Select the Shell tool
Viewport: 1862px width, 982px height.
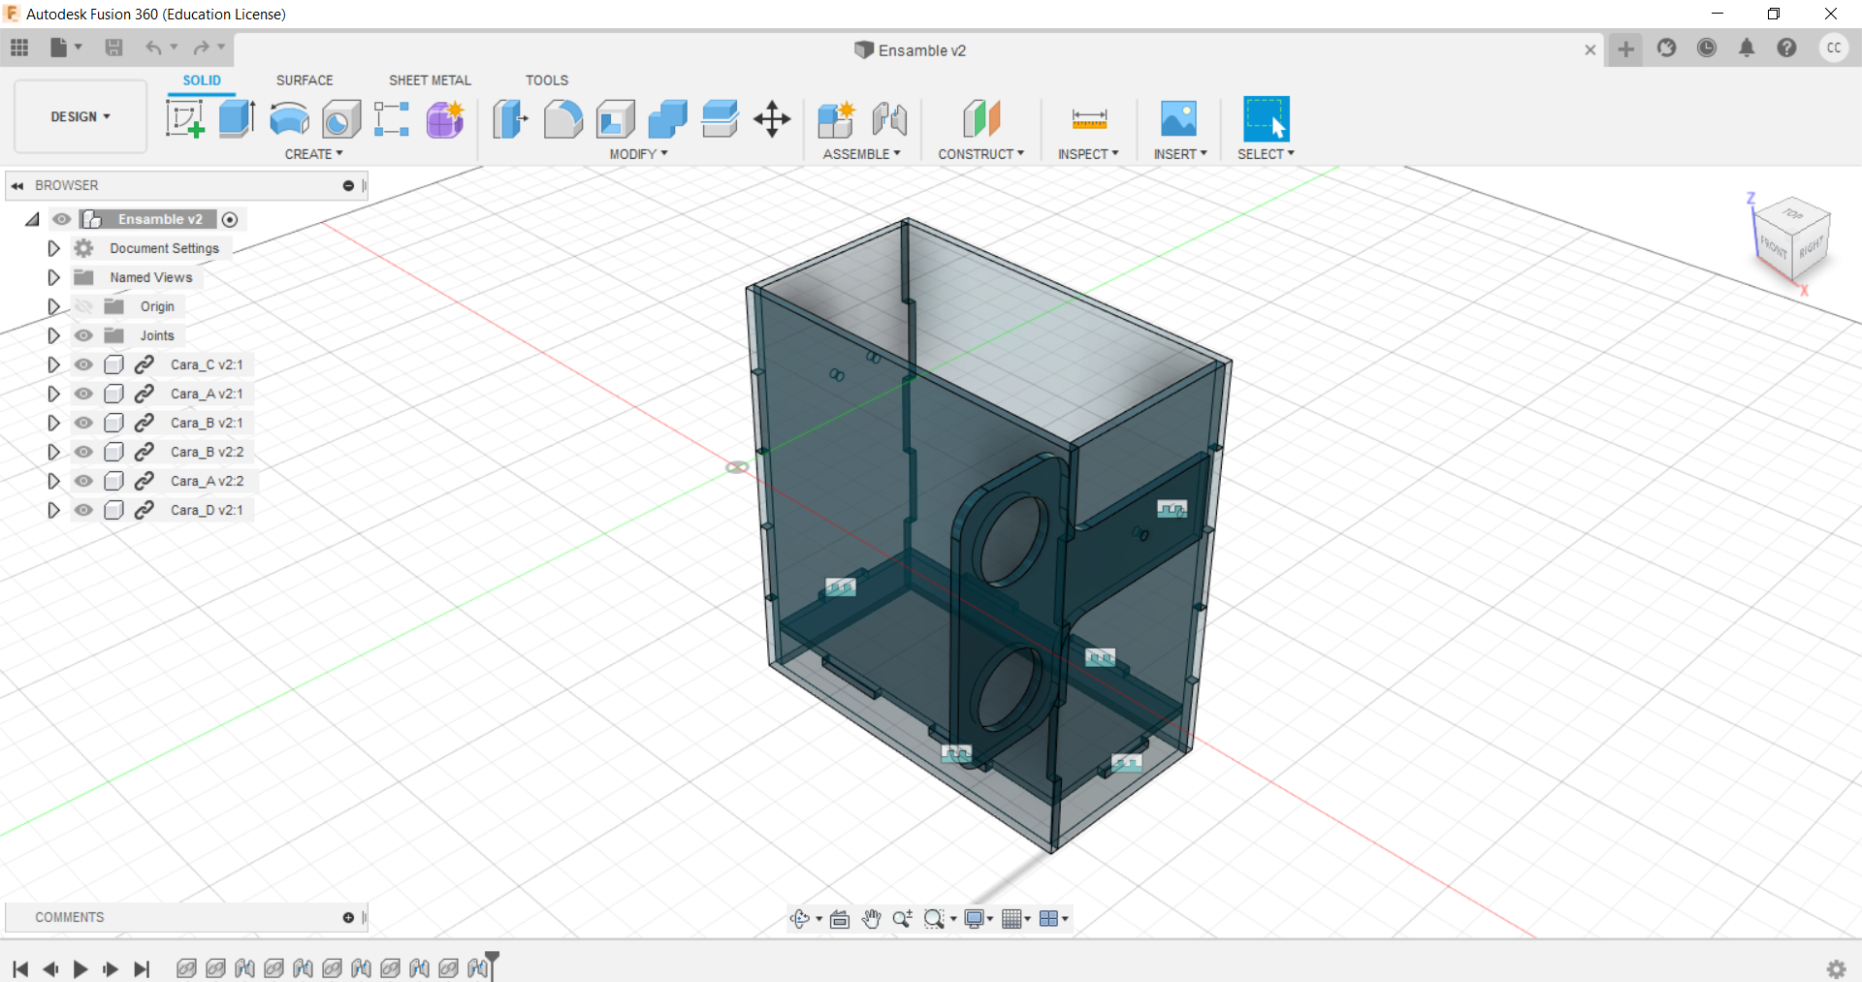pyautogui.click(x=616, y=119)
